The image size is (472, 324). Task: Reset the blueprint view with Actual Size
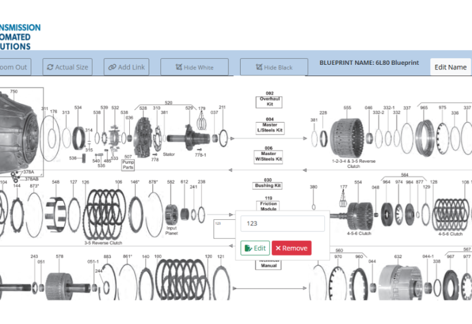pyautogui.click(x=67, y=67)
